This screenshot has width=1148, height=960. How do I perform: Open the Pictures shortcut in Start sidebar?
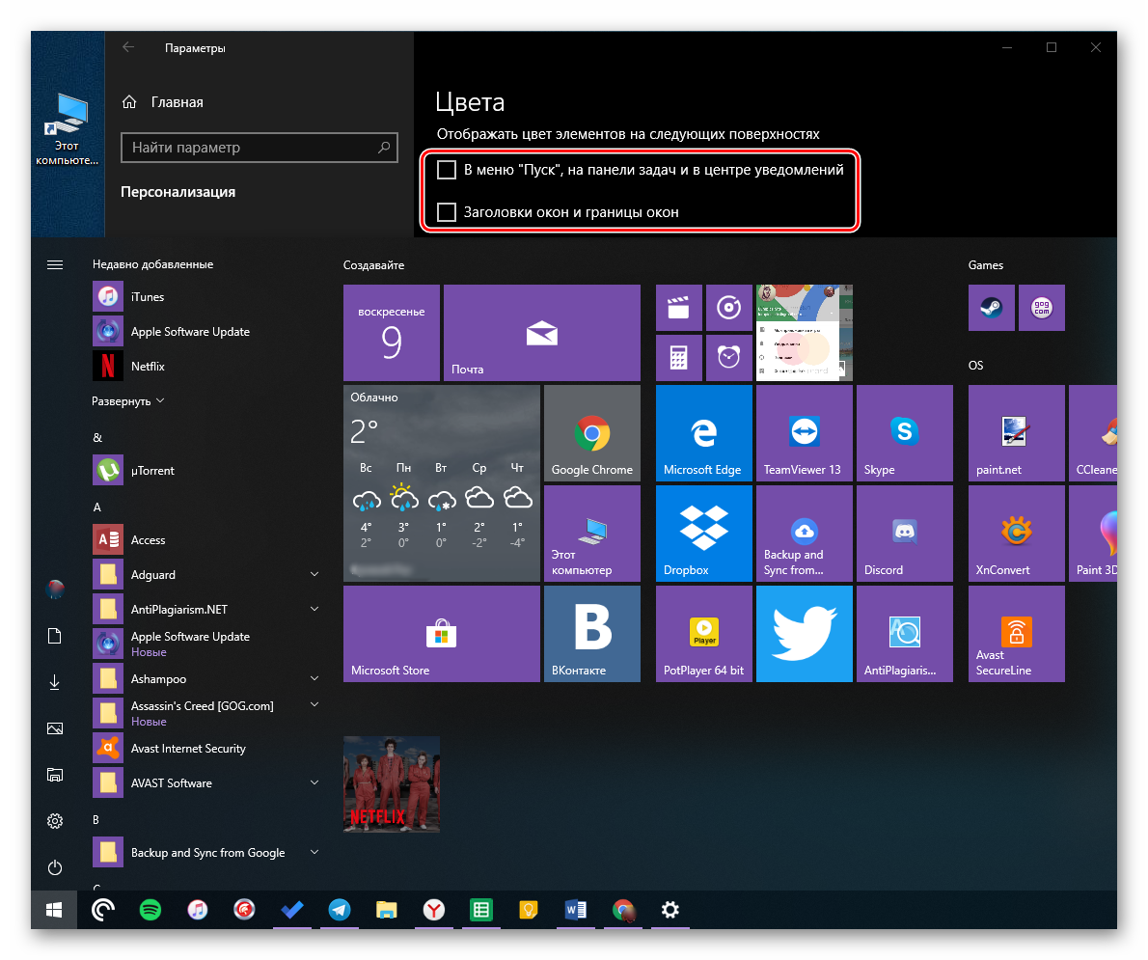(55, 727)
